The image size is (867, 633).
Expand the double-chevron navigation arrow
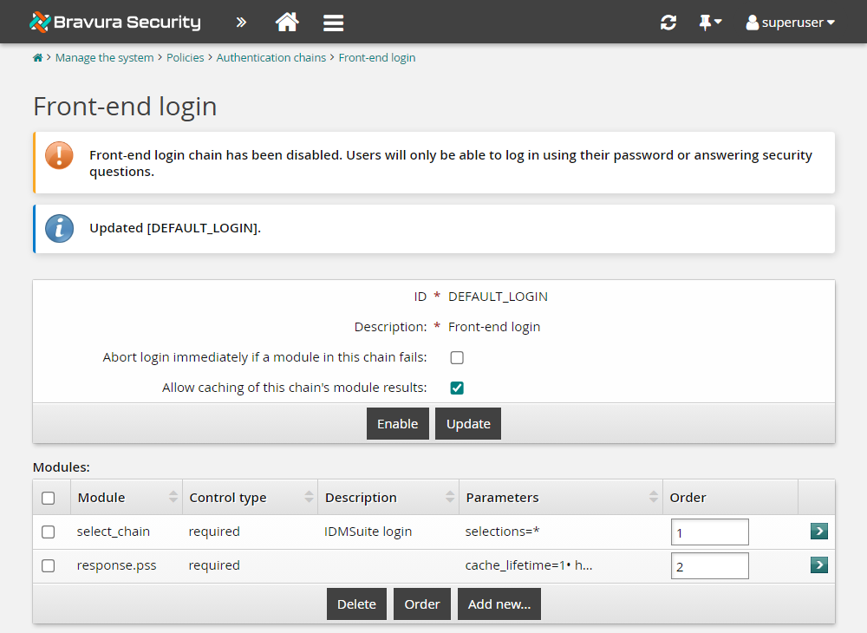[241, 23]
